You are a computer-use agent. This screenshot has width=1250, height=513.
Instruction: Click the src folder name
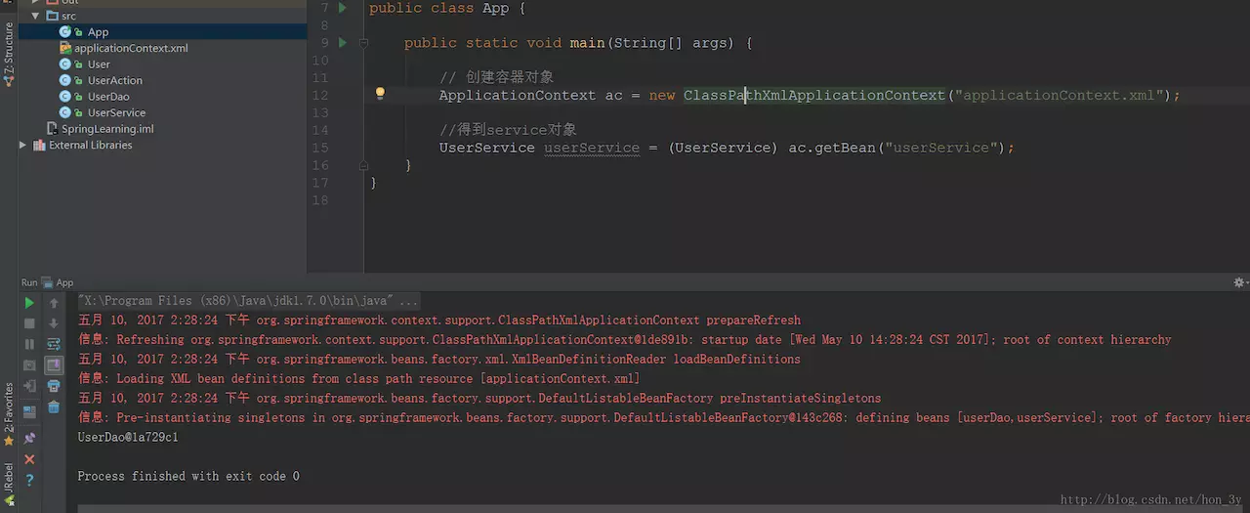pyautogui.click(x=68, y=16)
